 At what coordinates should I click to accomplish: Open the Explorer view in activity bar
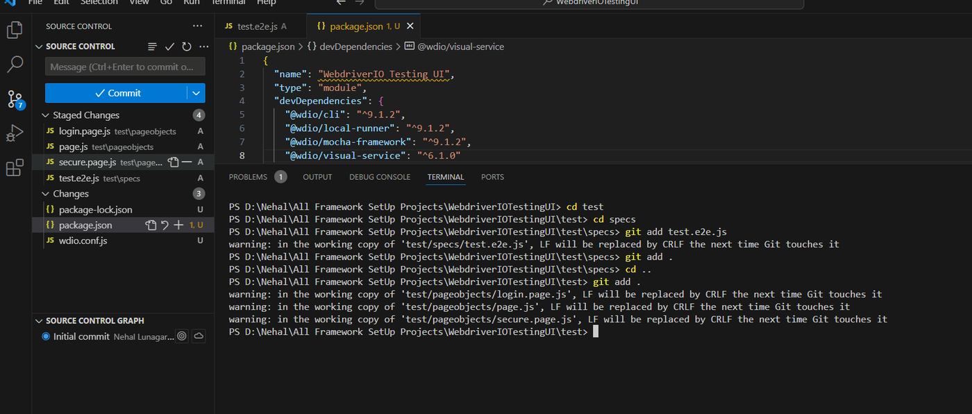[x=15, y=30]
